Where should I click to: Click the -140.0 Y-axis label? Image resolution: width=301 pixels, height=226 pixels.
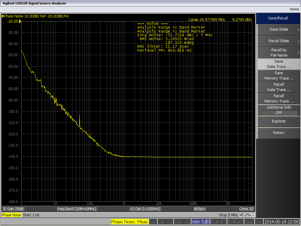tap(13, 157)
